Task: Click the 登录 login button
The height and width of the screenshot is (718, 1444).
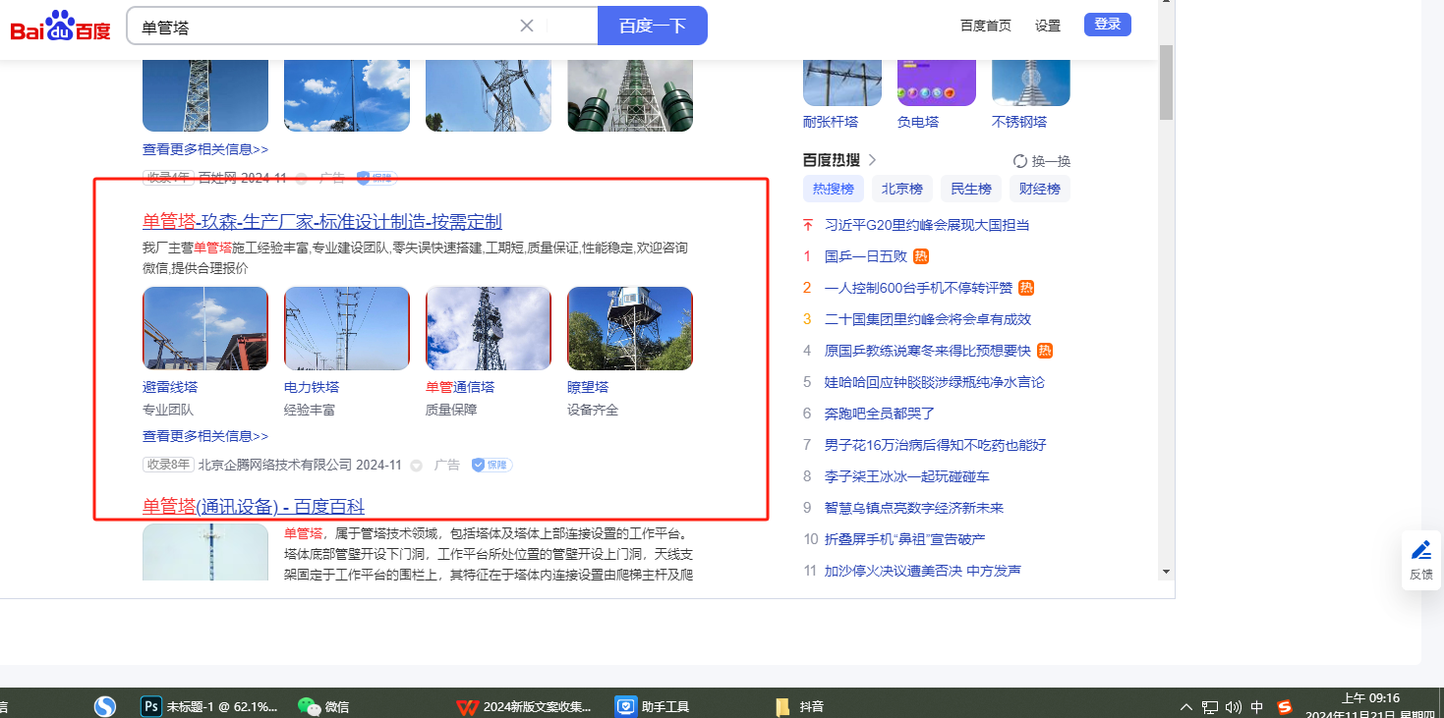Action: pyautogui.click(x=1108, y=25)
